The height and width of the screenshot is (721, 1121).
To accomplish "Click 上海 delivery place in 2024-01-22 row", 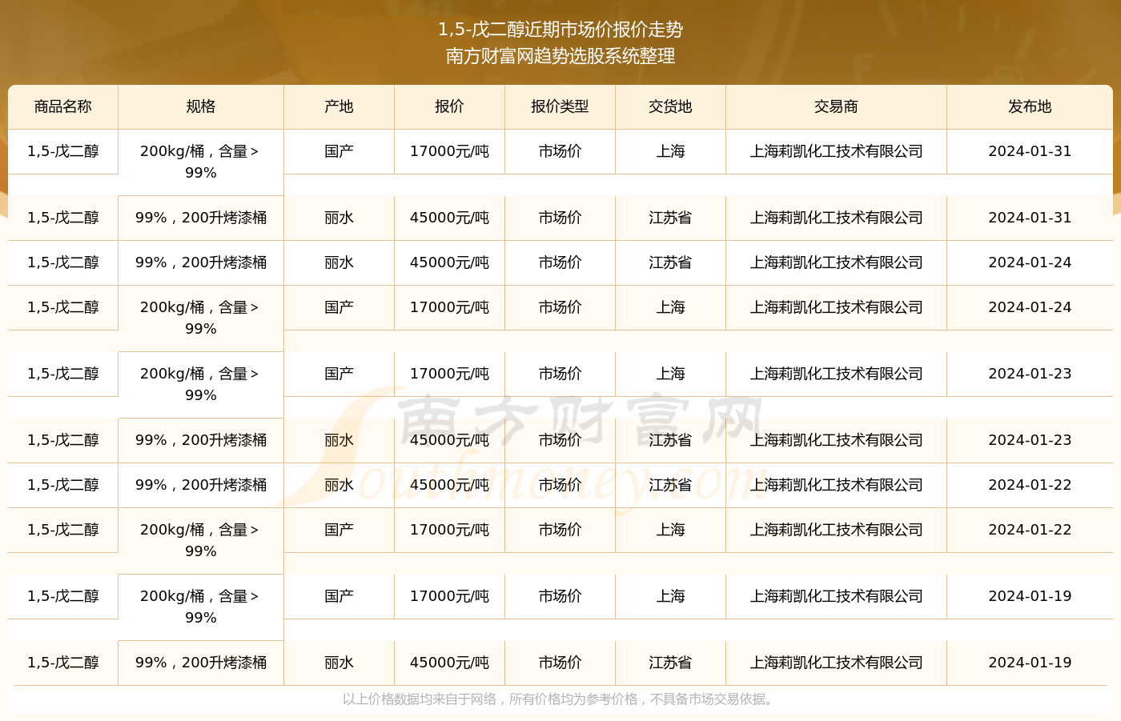I will point(670,530).
